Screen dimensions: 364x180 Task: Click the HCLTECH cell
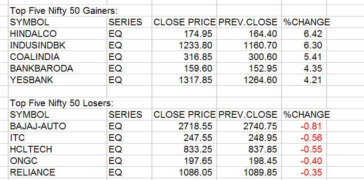[x=31, y=149]
